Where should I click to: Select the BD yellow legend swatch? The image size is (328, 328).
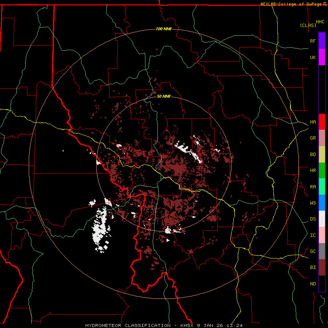(322, 155)
